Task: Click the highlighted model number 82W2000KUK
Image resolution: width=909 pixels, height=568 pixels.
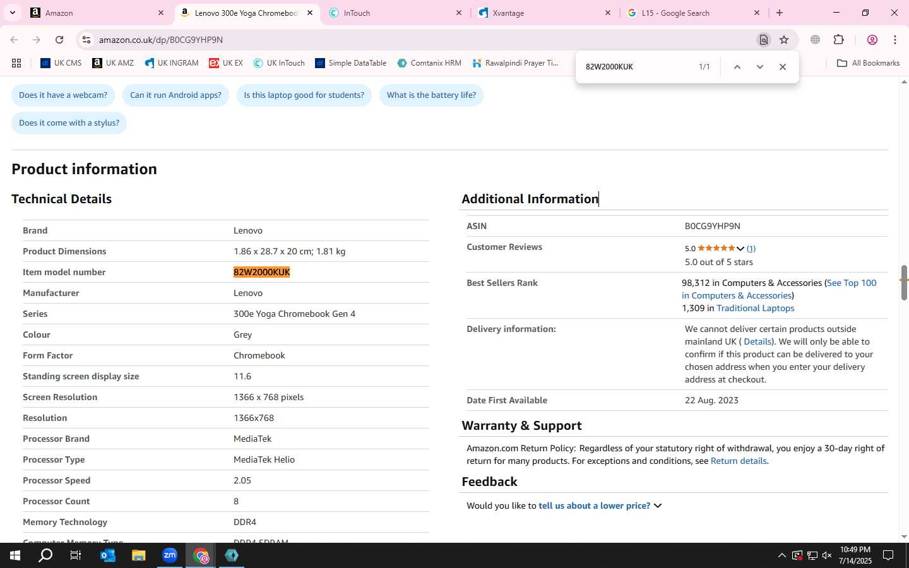Action: (261, 272)
